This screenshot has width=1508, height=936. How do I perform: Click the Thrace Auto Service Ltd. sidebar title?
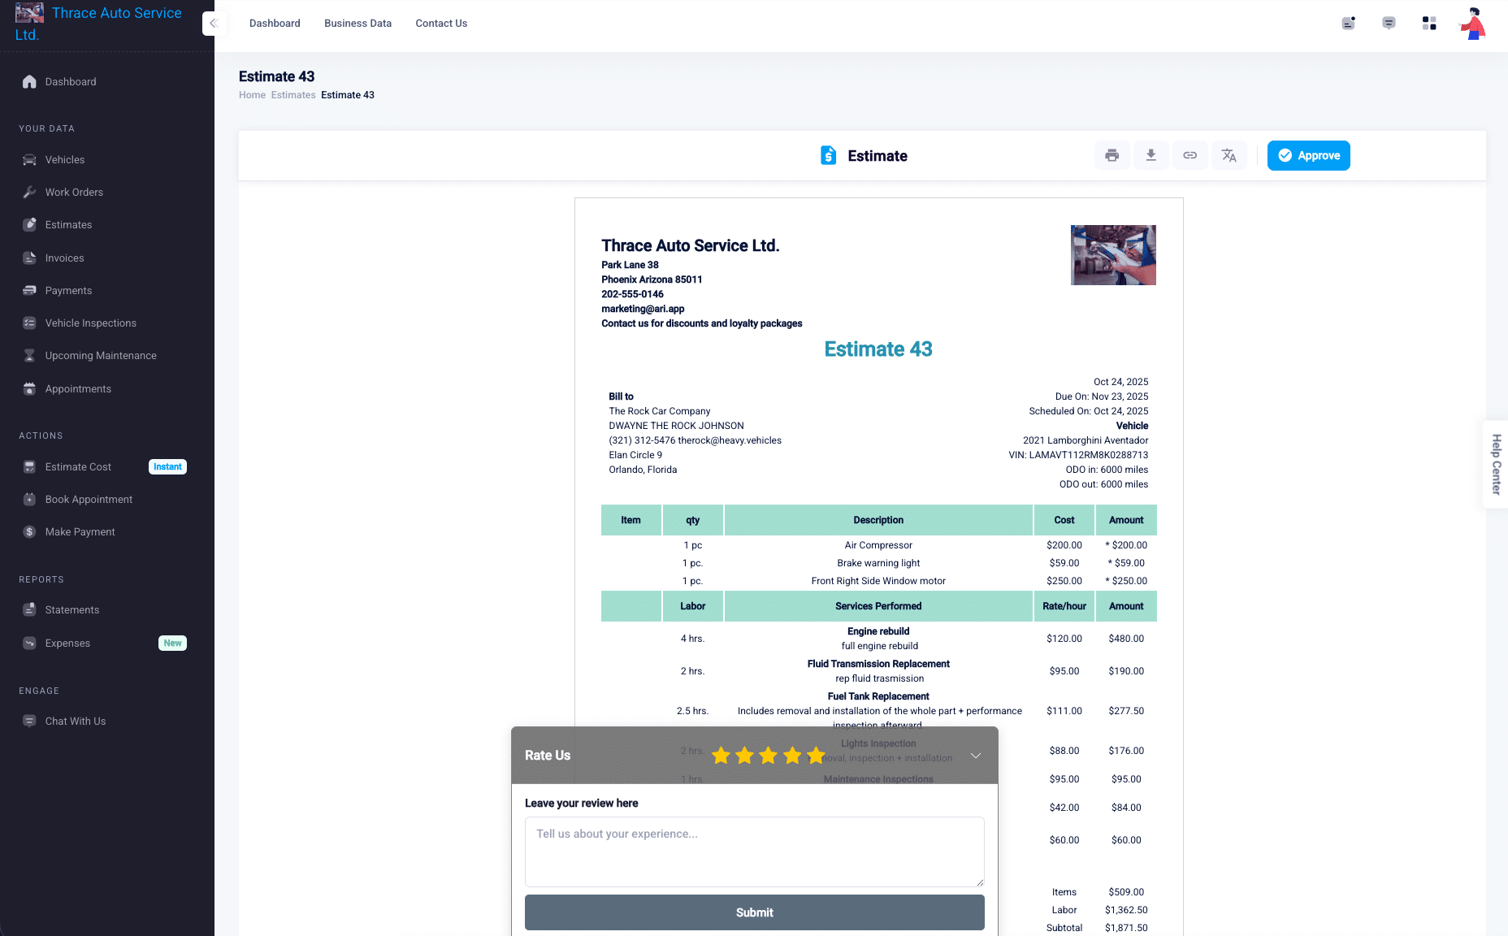point(98,24)
